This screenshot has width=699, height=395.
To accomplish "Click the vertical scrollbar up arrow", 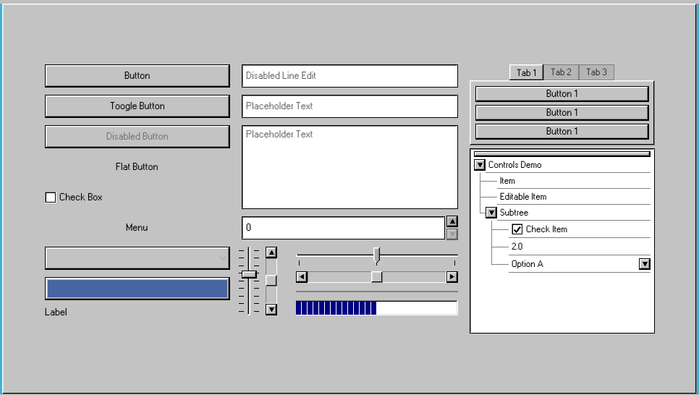I will click(x=271, y=252).
